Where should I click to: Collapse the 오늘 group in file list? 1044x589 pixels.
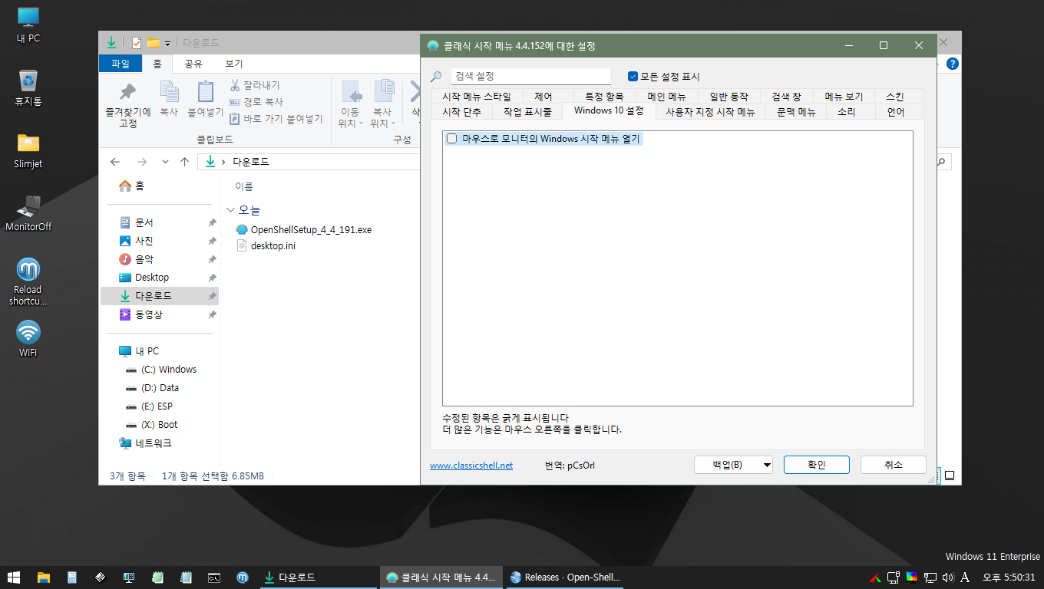231,210
